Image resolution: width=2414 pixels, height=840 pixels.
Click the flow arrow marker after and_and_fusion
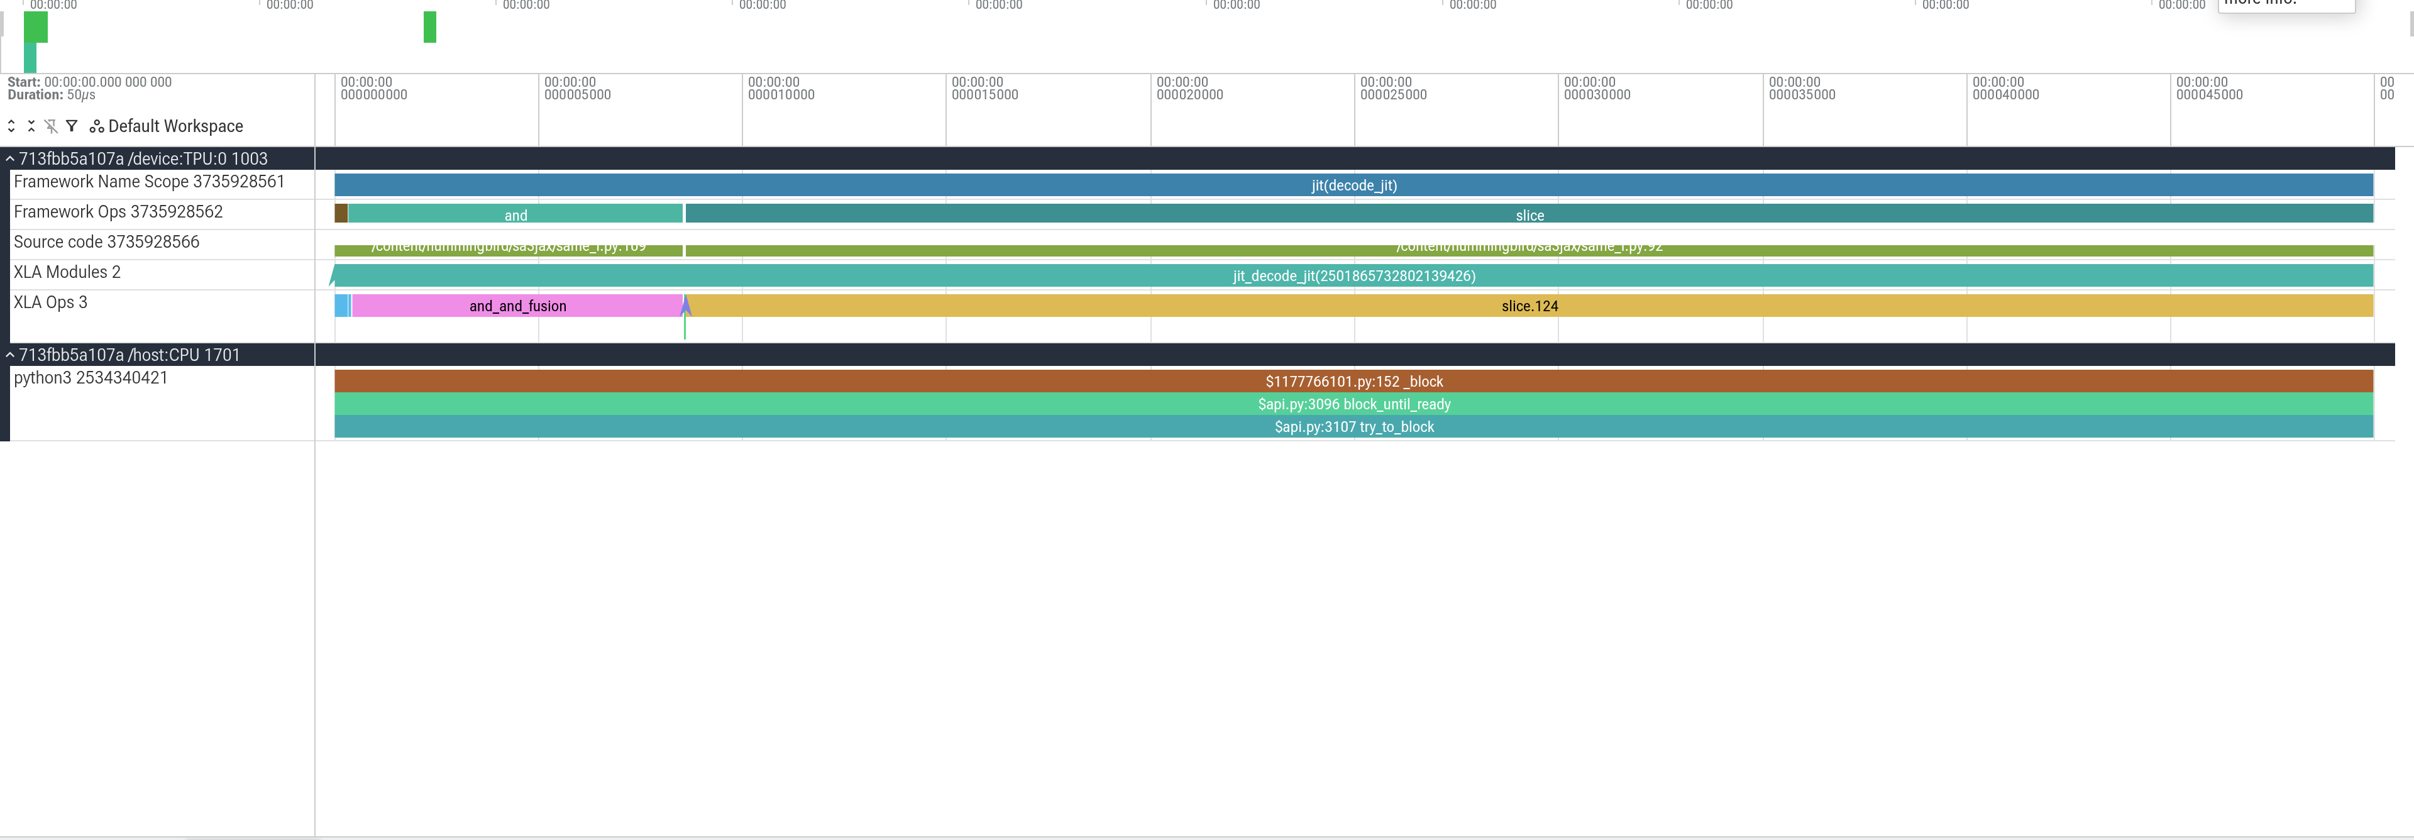[685, 306]
